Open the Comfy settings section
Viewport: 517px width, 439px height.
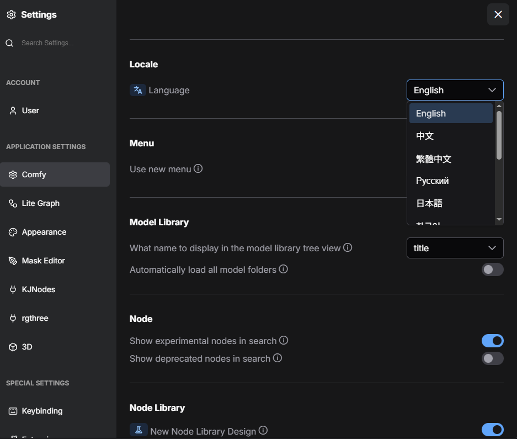pos(55,174)
